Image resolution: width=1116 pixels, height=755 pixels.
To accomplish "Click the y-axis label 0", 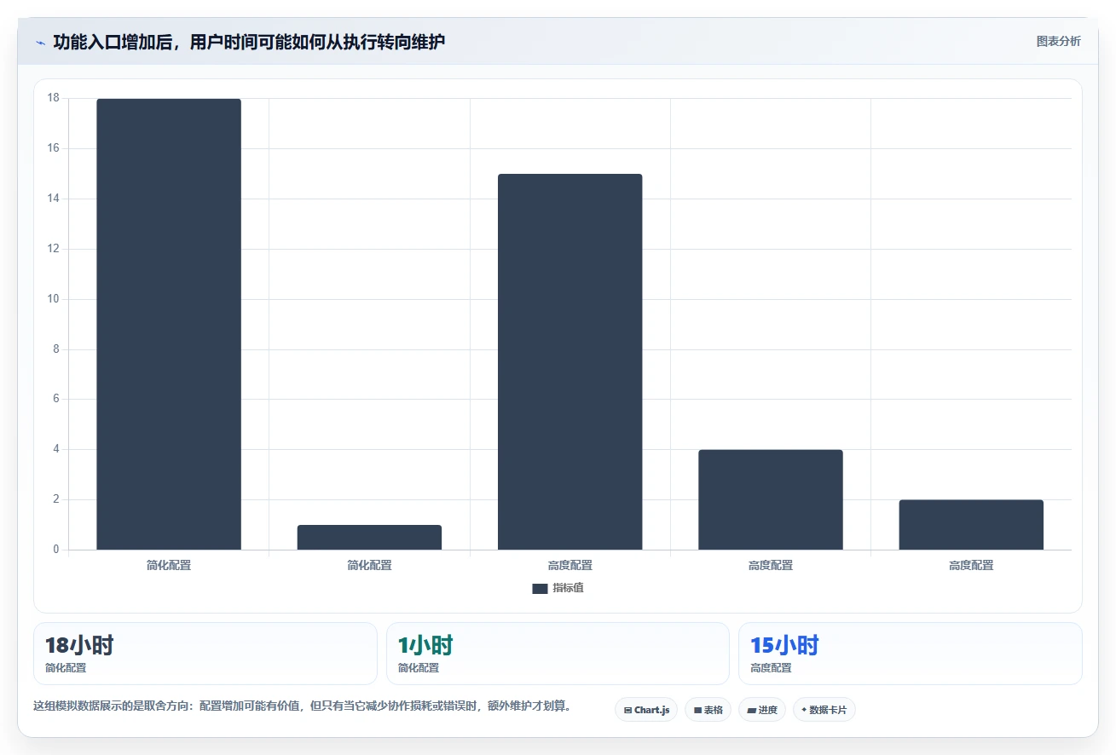I will [56, 550].
